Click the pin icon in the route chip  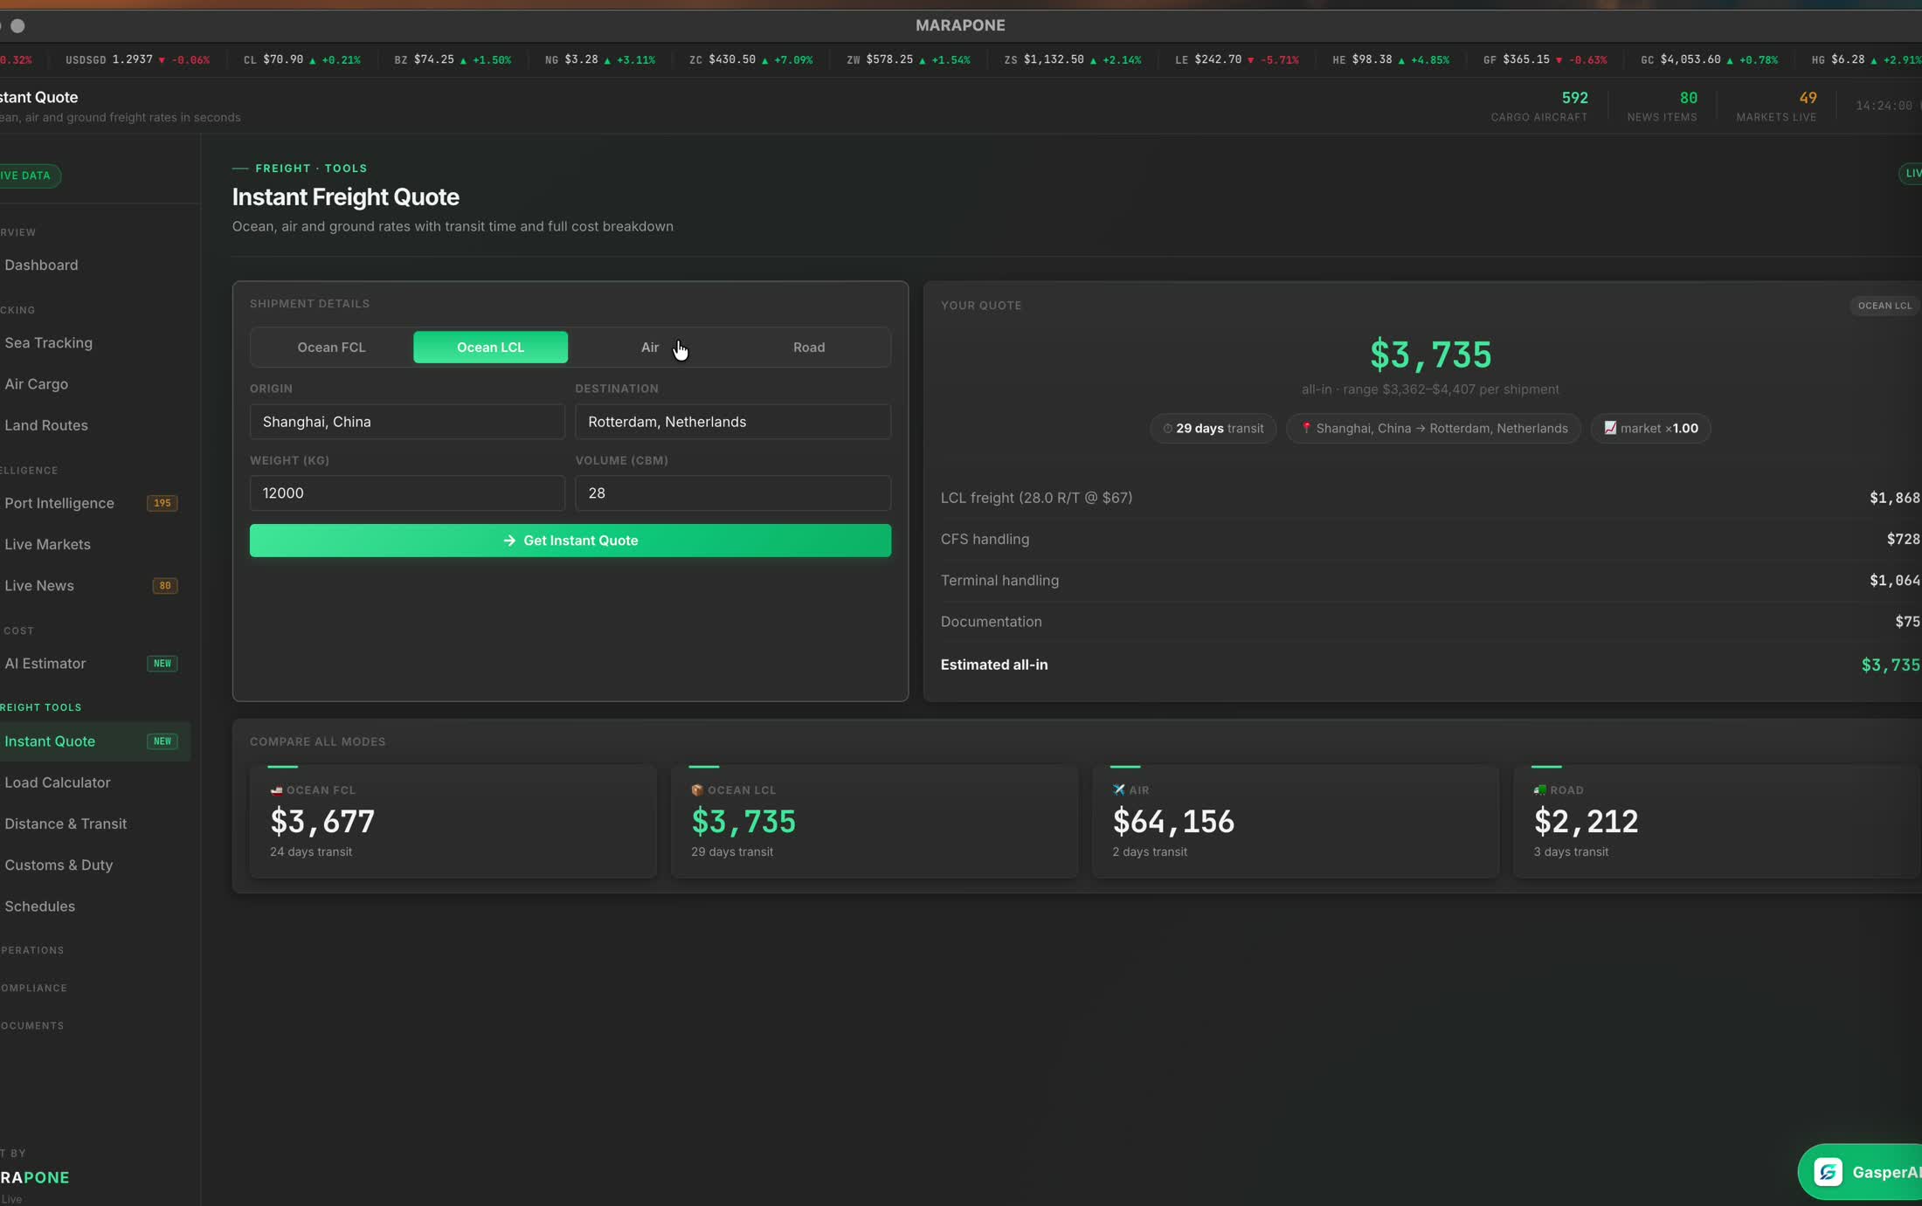(x=1306, y=428)
